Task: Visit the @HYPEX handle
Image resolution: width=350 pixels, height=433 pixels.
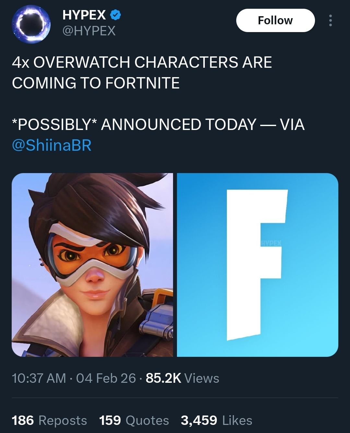Action: [x=89, y=31]
